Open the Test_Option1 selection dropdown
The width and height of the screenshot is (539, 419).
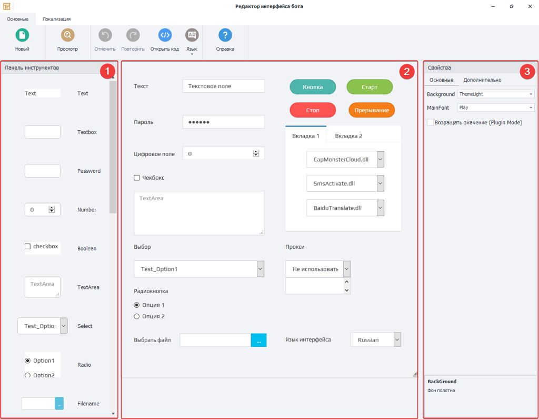click(x=259, y=269)
